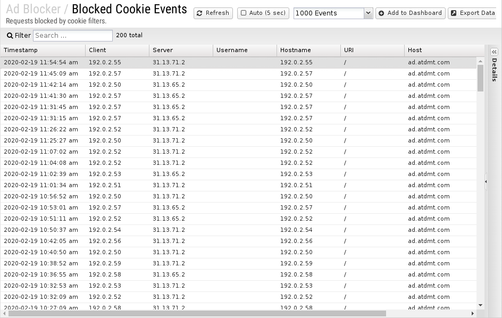
Task: Click the vertical scrollbar down arrow
Action: (481, 305)
